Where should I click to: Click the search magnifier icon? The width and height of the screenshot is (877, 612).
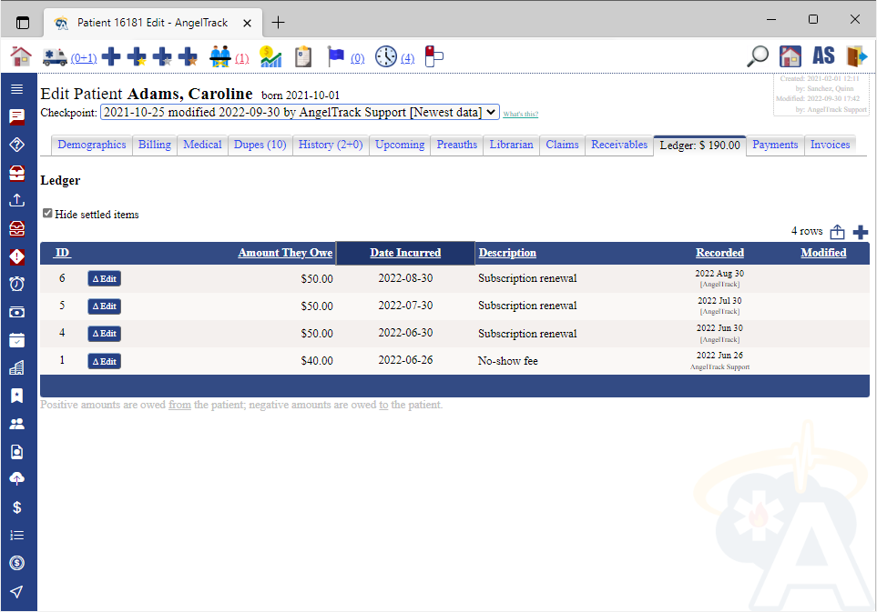[x=756, y=55]
